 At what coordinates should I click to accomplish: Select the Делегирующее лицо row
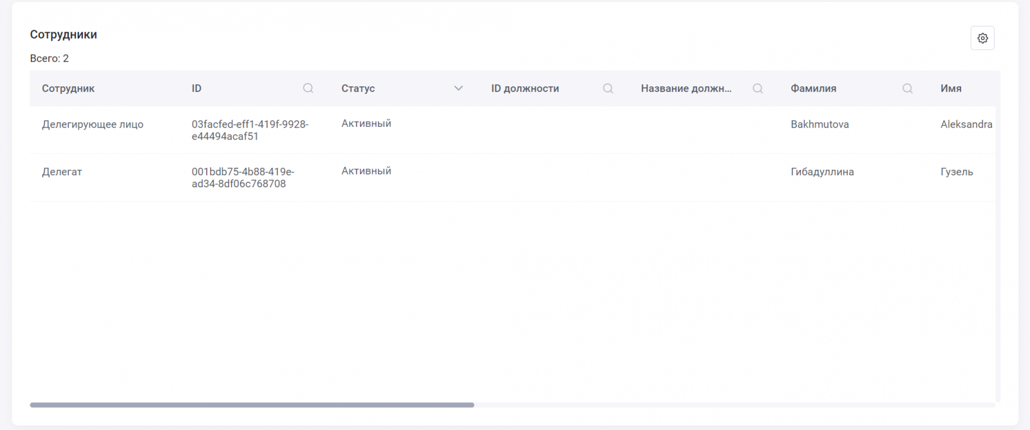coord(93,124)
